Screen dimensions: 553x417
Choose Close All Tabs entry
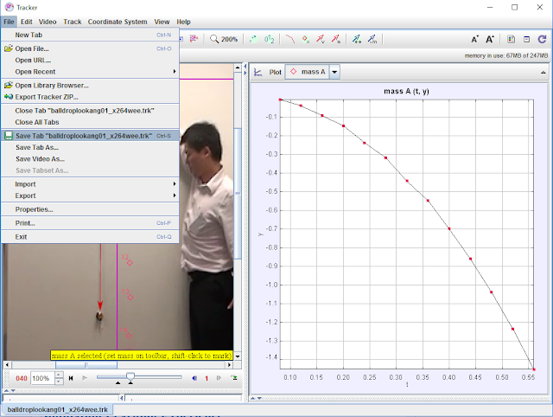[x=90, y=122]
